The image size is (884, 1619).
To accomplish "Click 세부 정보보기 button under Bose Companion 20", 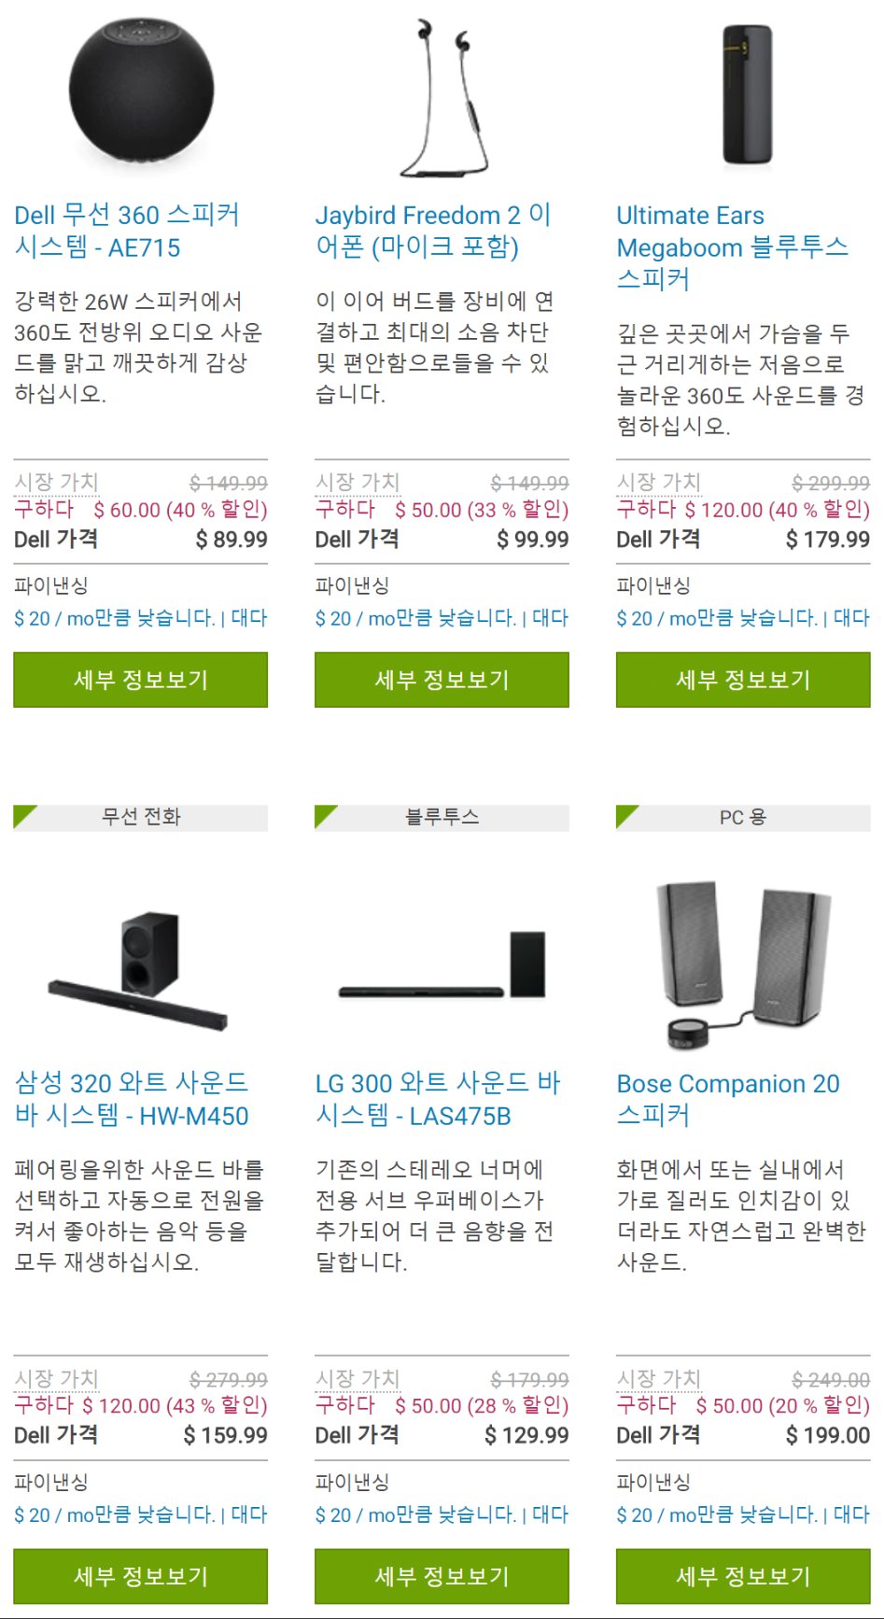I will [743, 1576].
